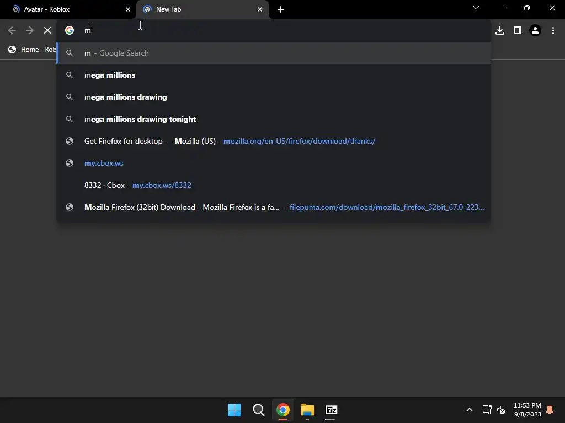Open the Downloads icon
The height and width of the screenshot is (423, 565).
[500, 30]
